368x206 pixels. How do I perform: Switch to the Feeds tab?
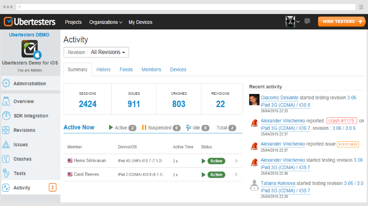tap(126, 70)
